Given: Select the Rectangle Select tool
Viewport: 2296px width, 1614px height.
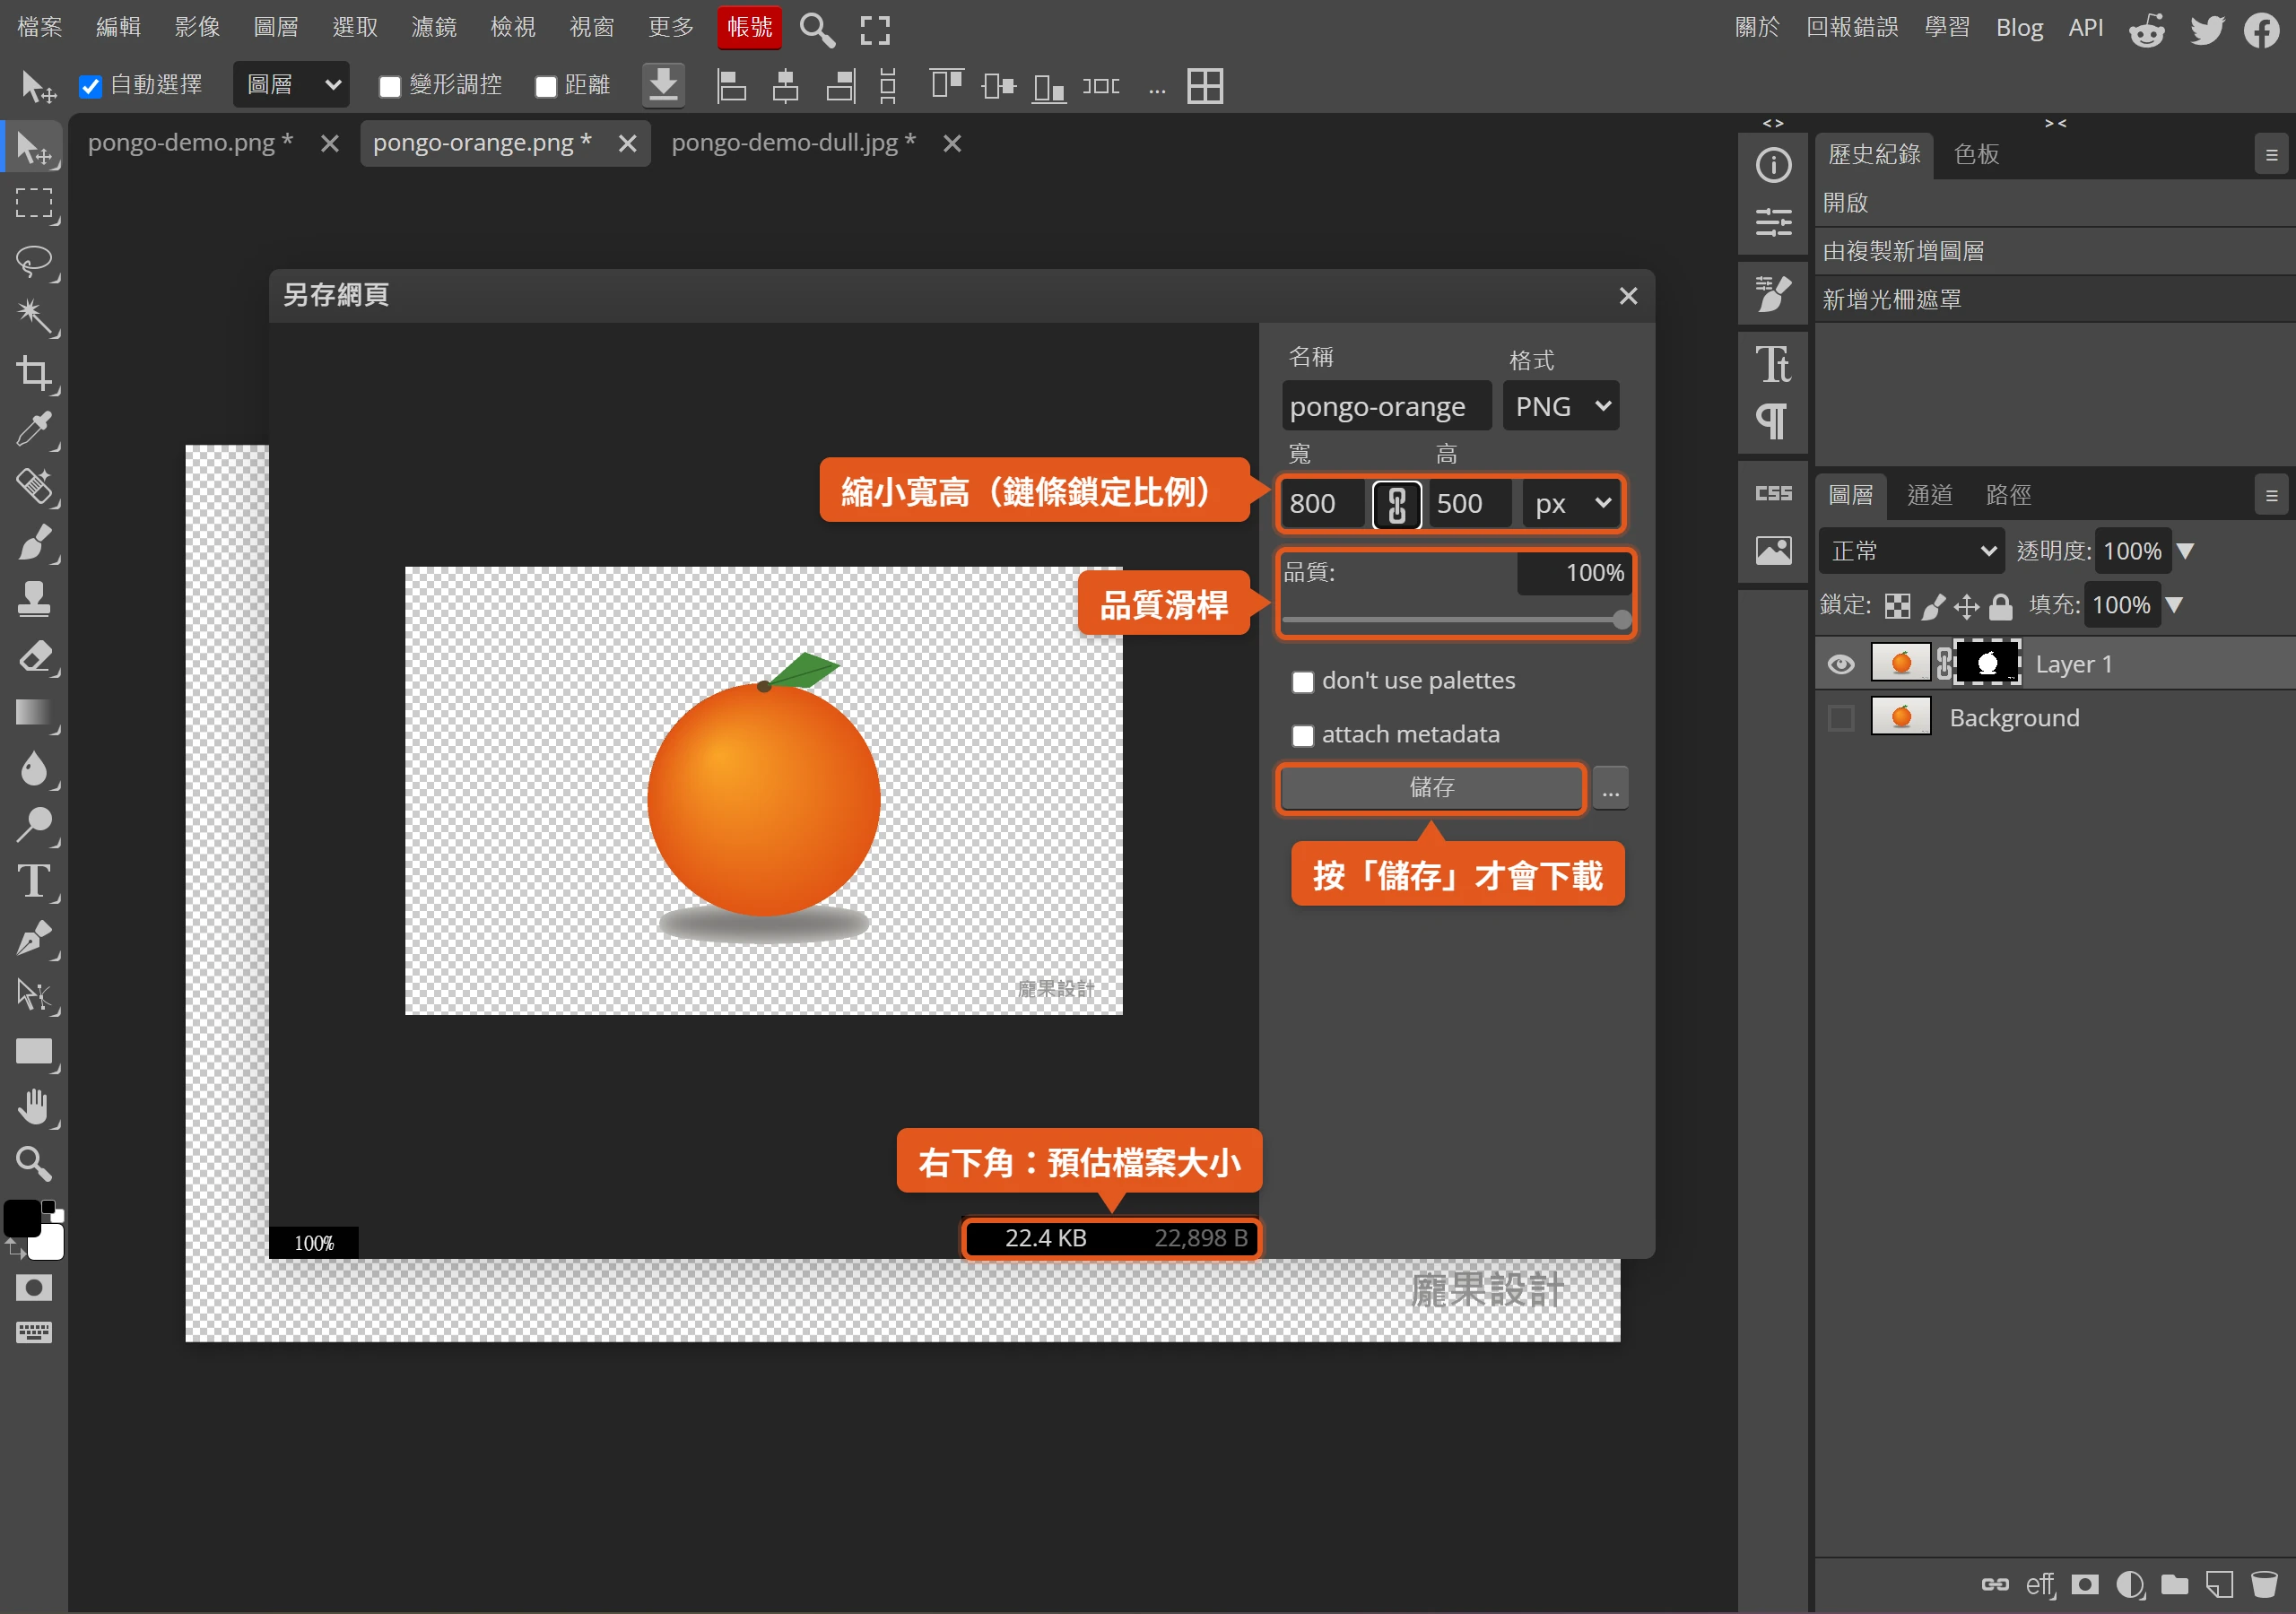Looking at the screenshot, I should (35, 203).
